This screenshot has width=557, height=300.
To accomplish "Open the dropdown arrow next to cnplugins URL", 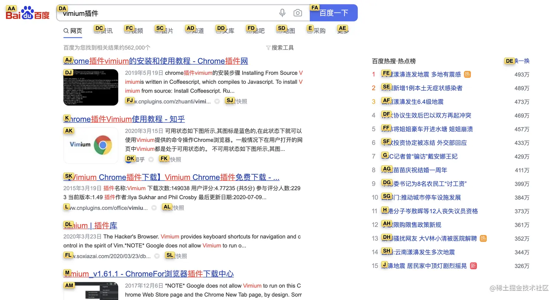I will pos(217,101).
